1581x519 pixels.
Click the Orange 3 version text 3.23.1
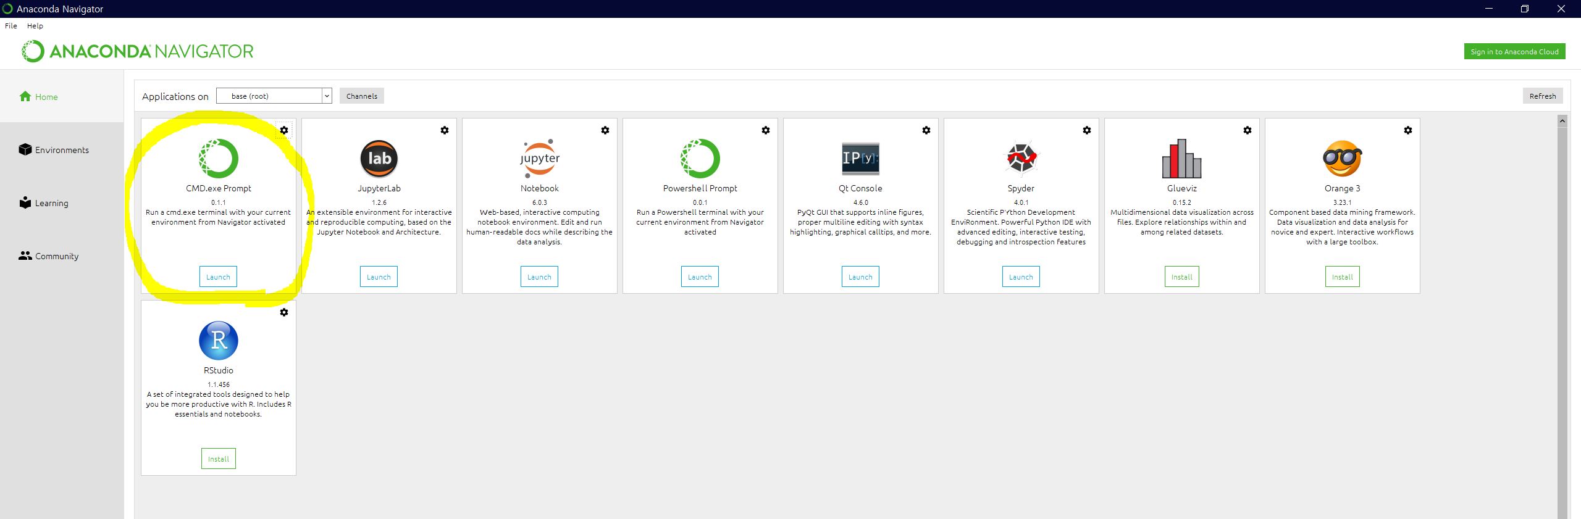(x=1342, y=202)
